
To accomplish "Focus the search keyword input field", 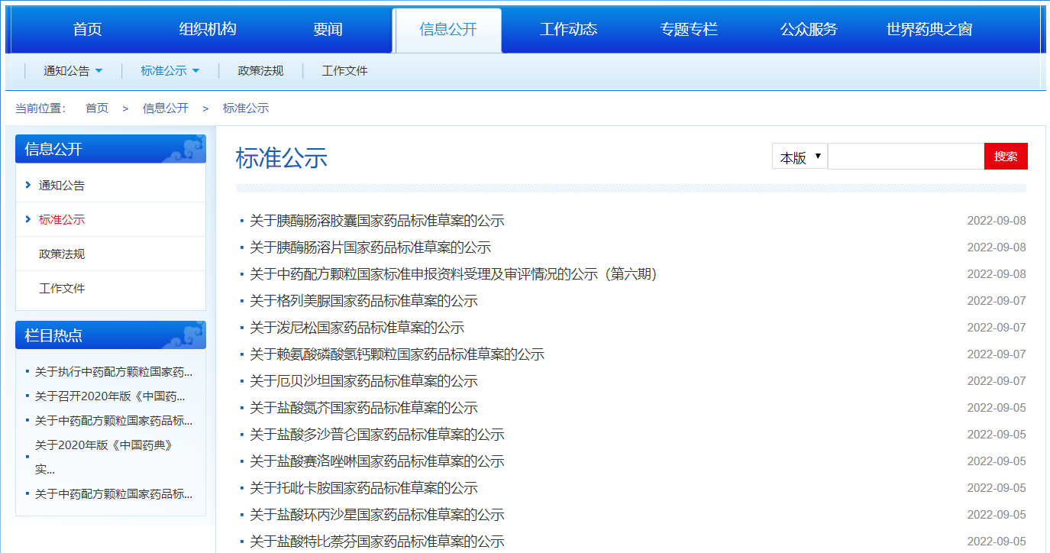I will pyautogui.click(x=905, y=157).
